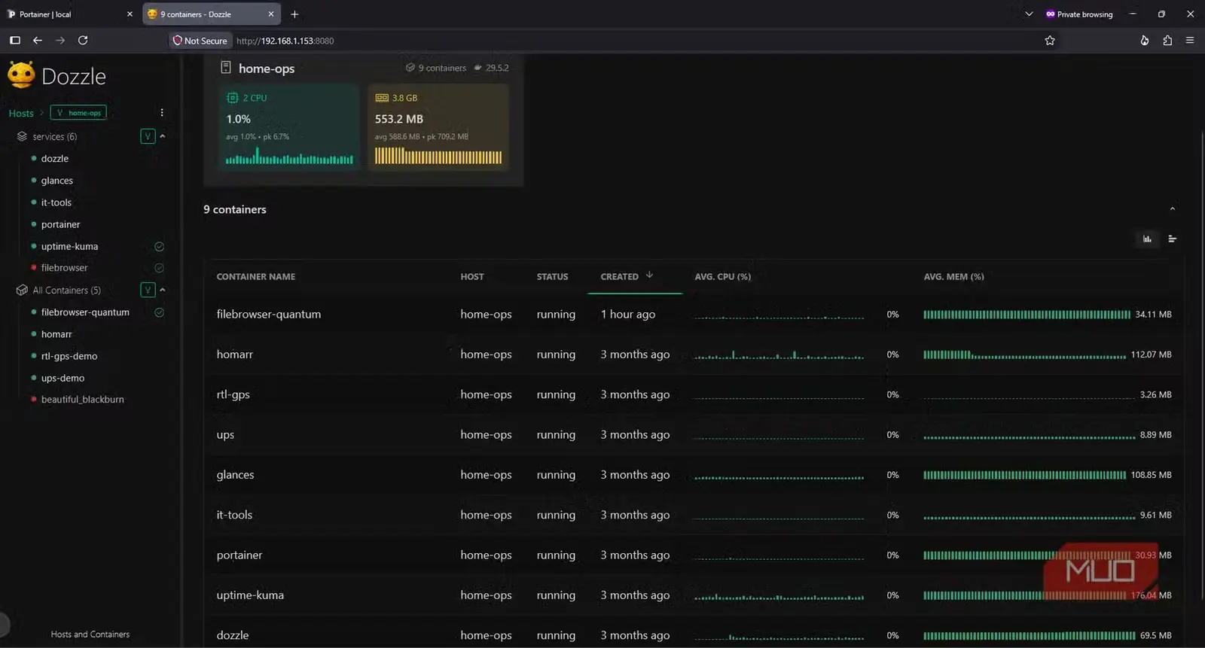
Task: Open the browser extensions icon
Action: pos(1167,41)
